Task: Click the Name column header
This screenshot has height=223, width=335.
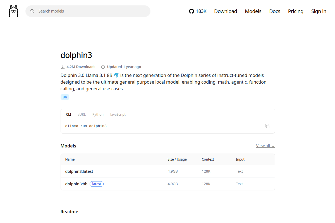Action: click(x=70, y=159)
